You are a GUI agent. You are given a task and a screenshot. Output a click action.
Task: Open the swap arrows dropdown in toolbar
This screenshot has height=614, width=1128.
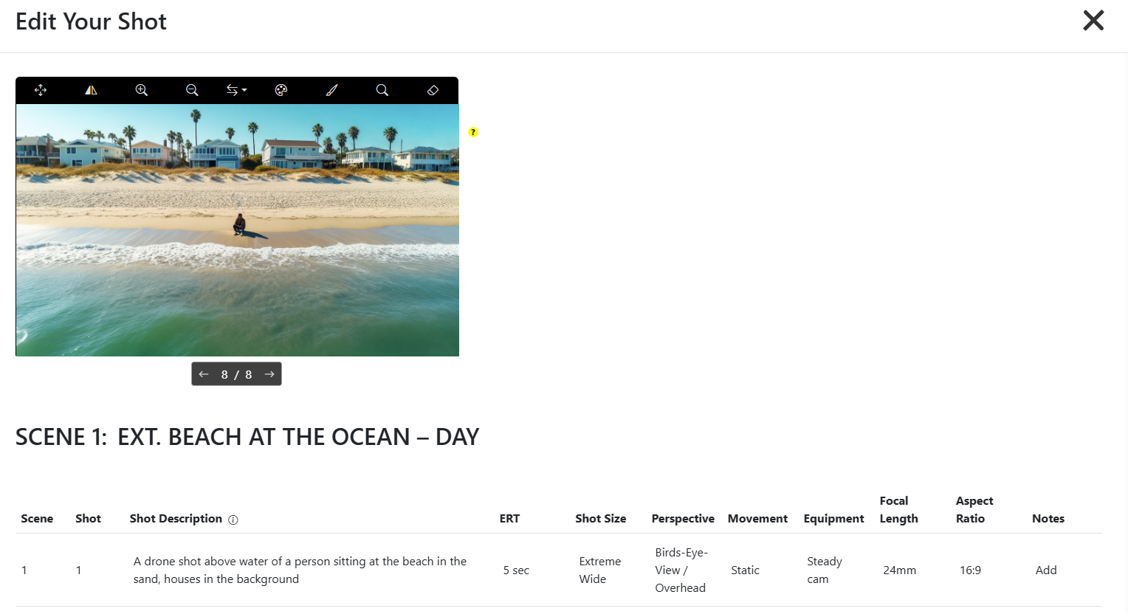click(x=236, y=90)
